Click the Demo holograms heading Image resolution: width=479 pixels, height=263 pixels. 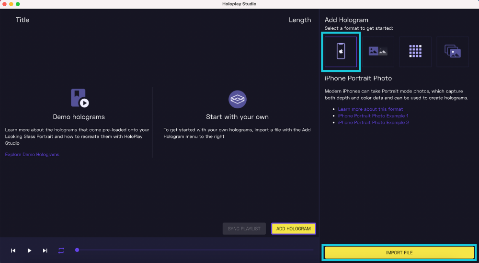[x=79, y=117]
